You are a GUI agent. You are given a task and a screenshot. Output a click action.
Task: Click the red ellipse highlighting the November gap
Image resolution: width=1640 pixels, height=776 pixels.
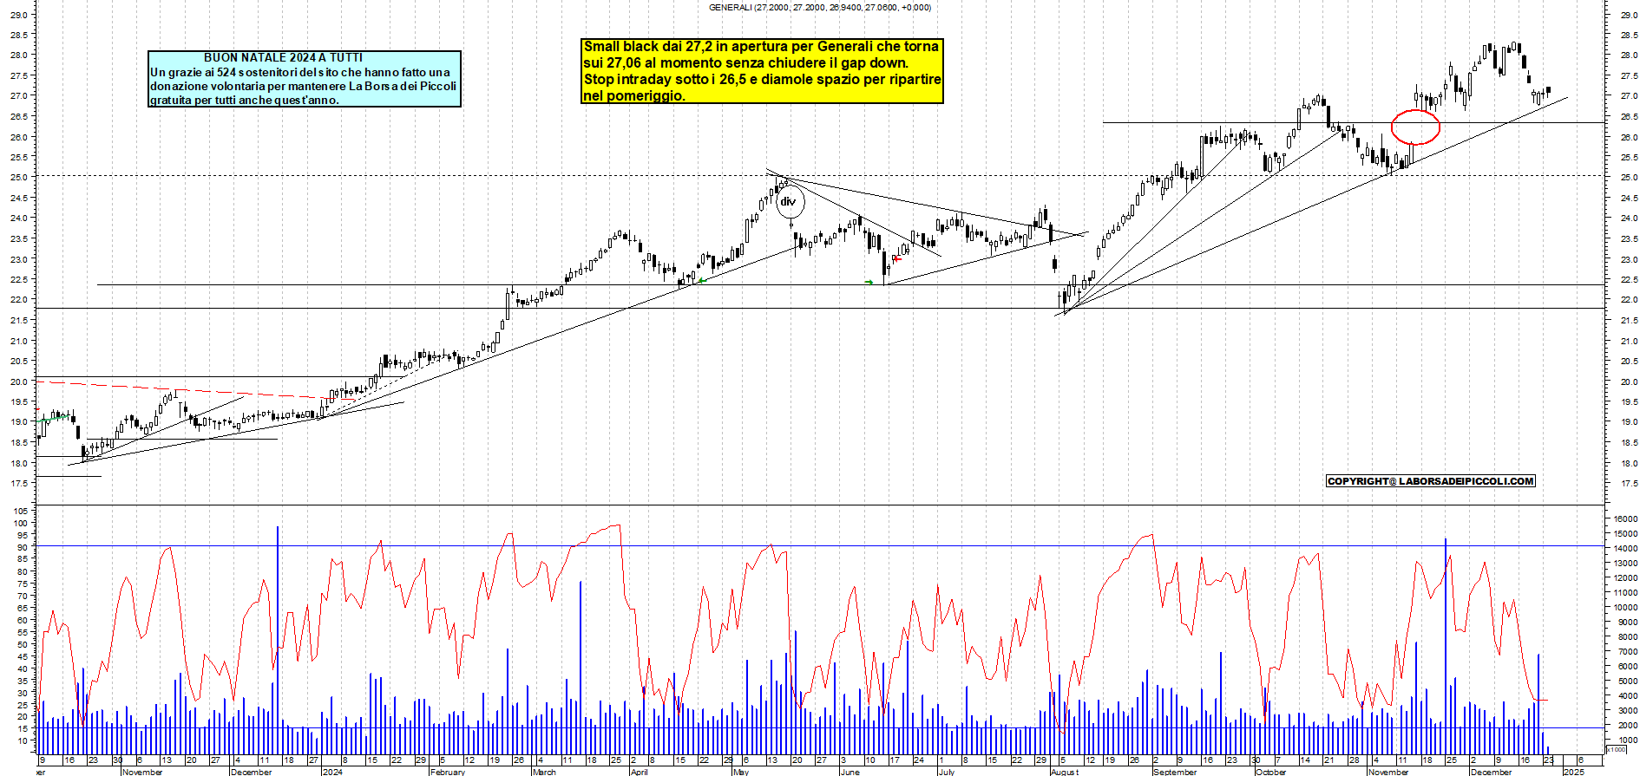click(x=1415, y=127)
